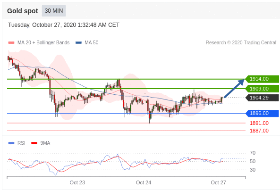Click the RSI 30 level label
The width and height of the screenshot is (280, 190).
[253, 170]
